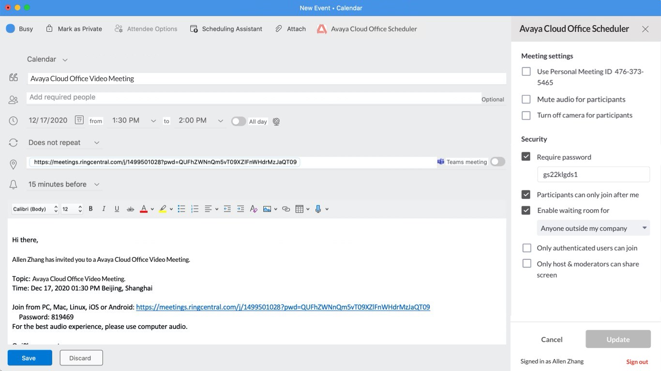
Task: Open the Anyone outside my company dropdown
Action: coord(593,228)
